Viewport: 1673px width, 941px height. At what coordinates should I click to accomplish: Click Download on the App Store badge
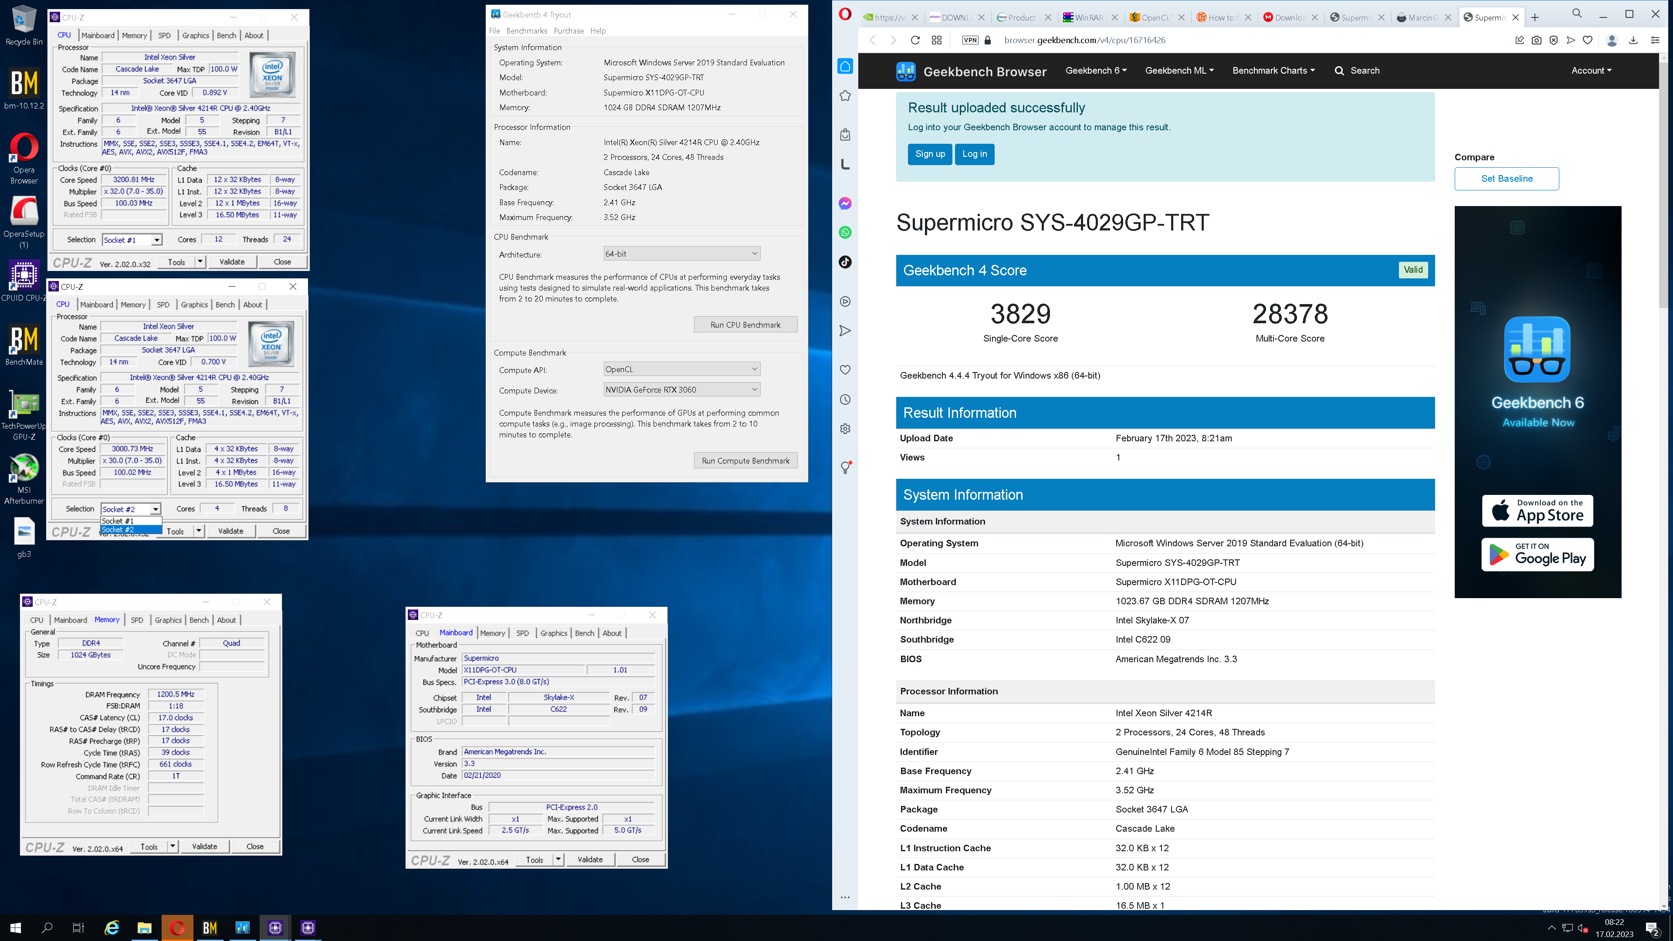(1537, 511)
